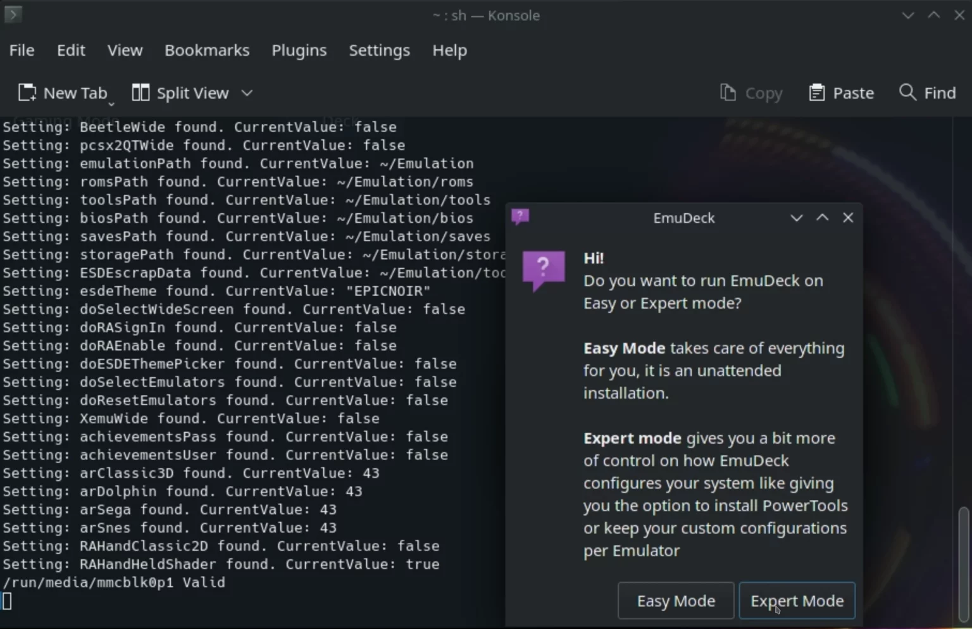Image resolution: width=972 pixels, height=629 pixels.
Task: Open the Settings menu
Action: tap(379, 50)
